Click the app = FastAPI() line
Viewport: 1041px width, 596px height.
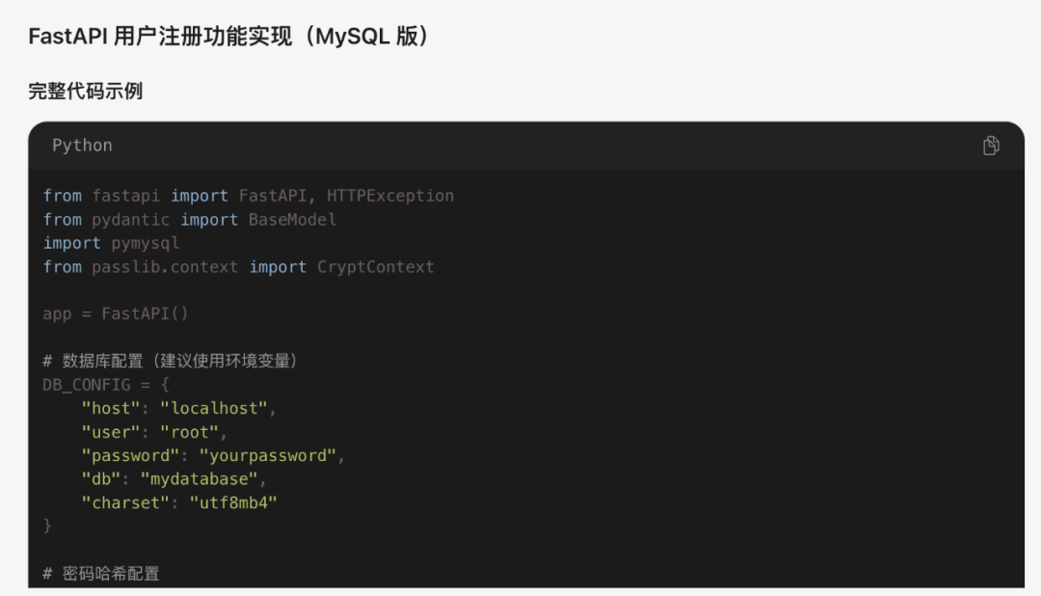(116, 313)
